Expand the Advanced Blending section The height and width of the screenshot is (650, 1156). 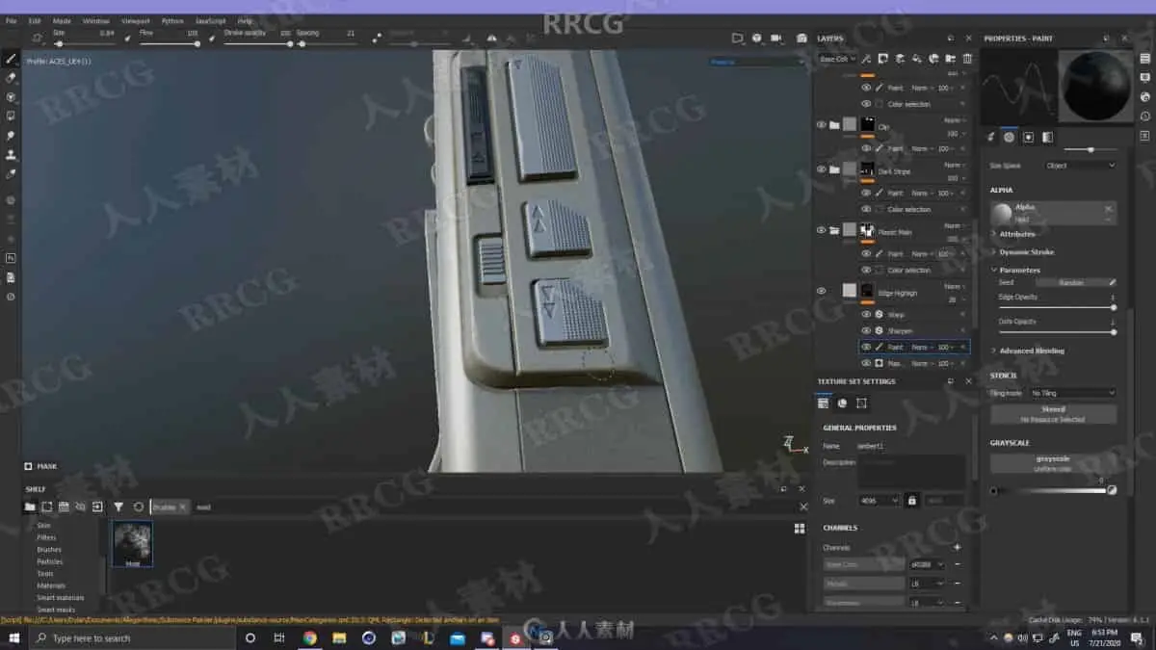[1029, 351]
